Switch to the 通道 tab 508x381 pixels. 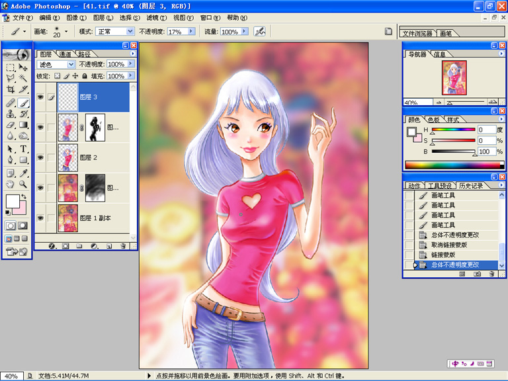(65, 54)
